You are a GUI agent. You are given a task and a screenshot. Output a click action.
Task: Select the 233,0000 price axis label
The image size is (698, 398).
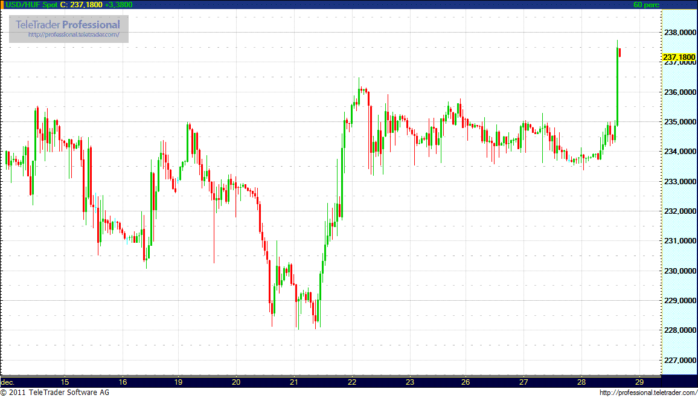[680, 181]
